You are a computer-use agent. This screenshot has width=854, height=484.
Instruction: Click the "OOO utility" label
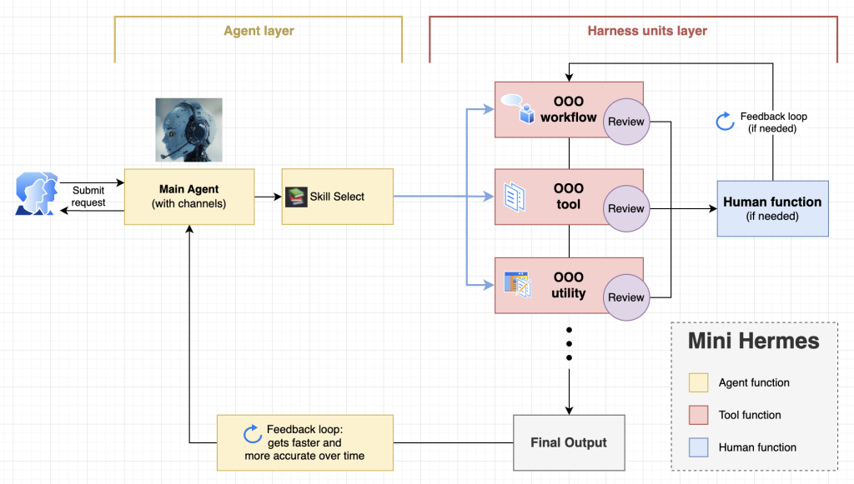pos(569,285)
